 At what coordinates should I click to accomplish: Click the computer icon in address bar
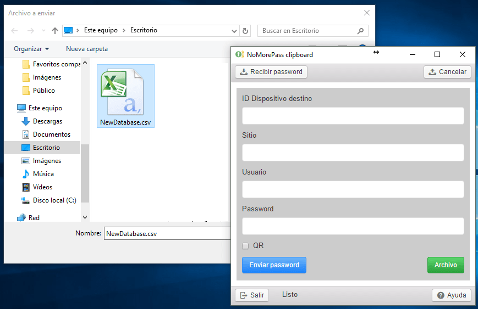(68, 30)
